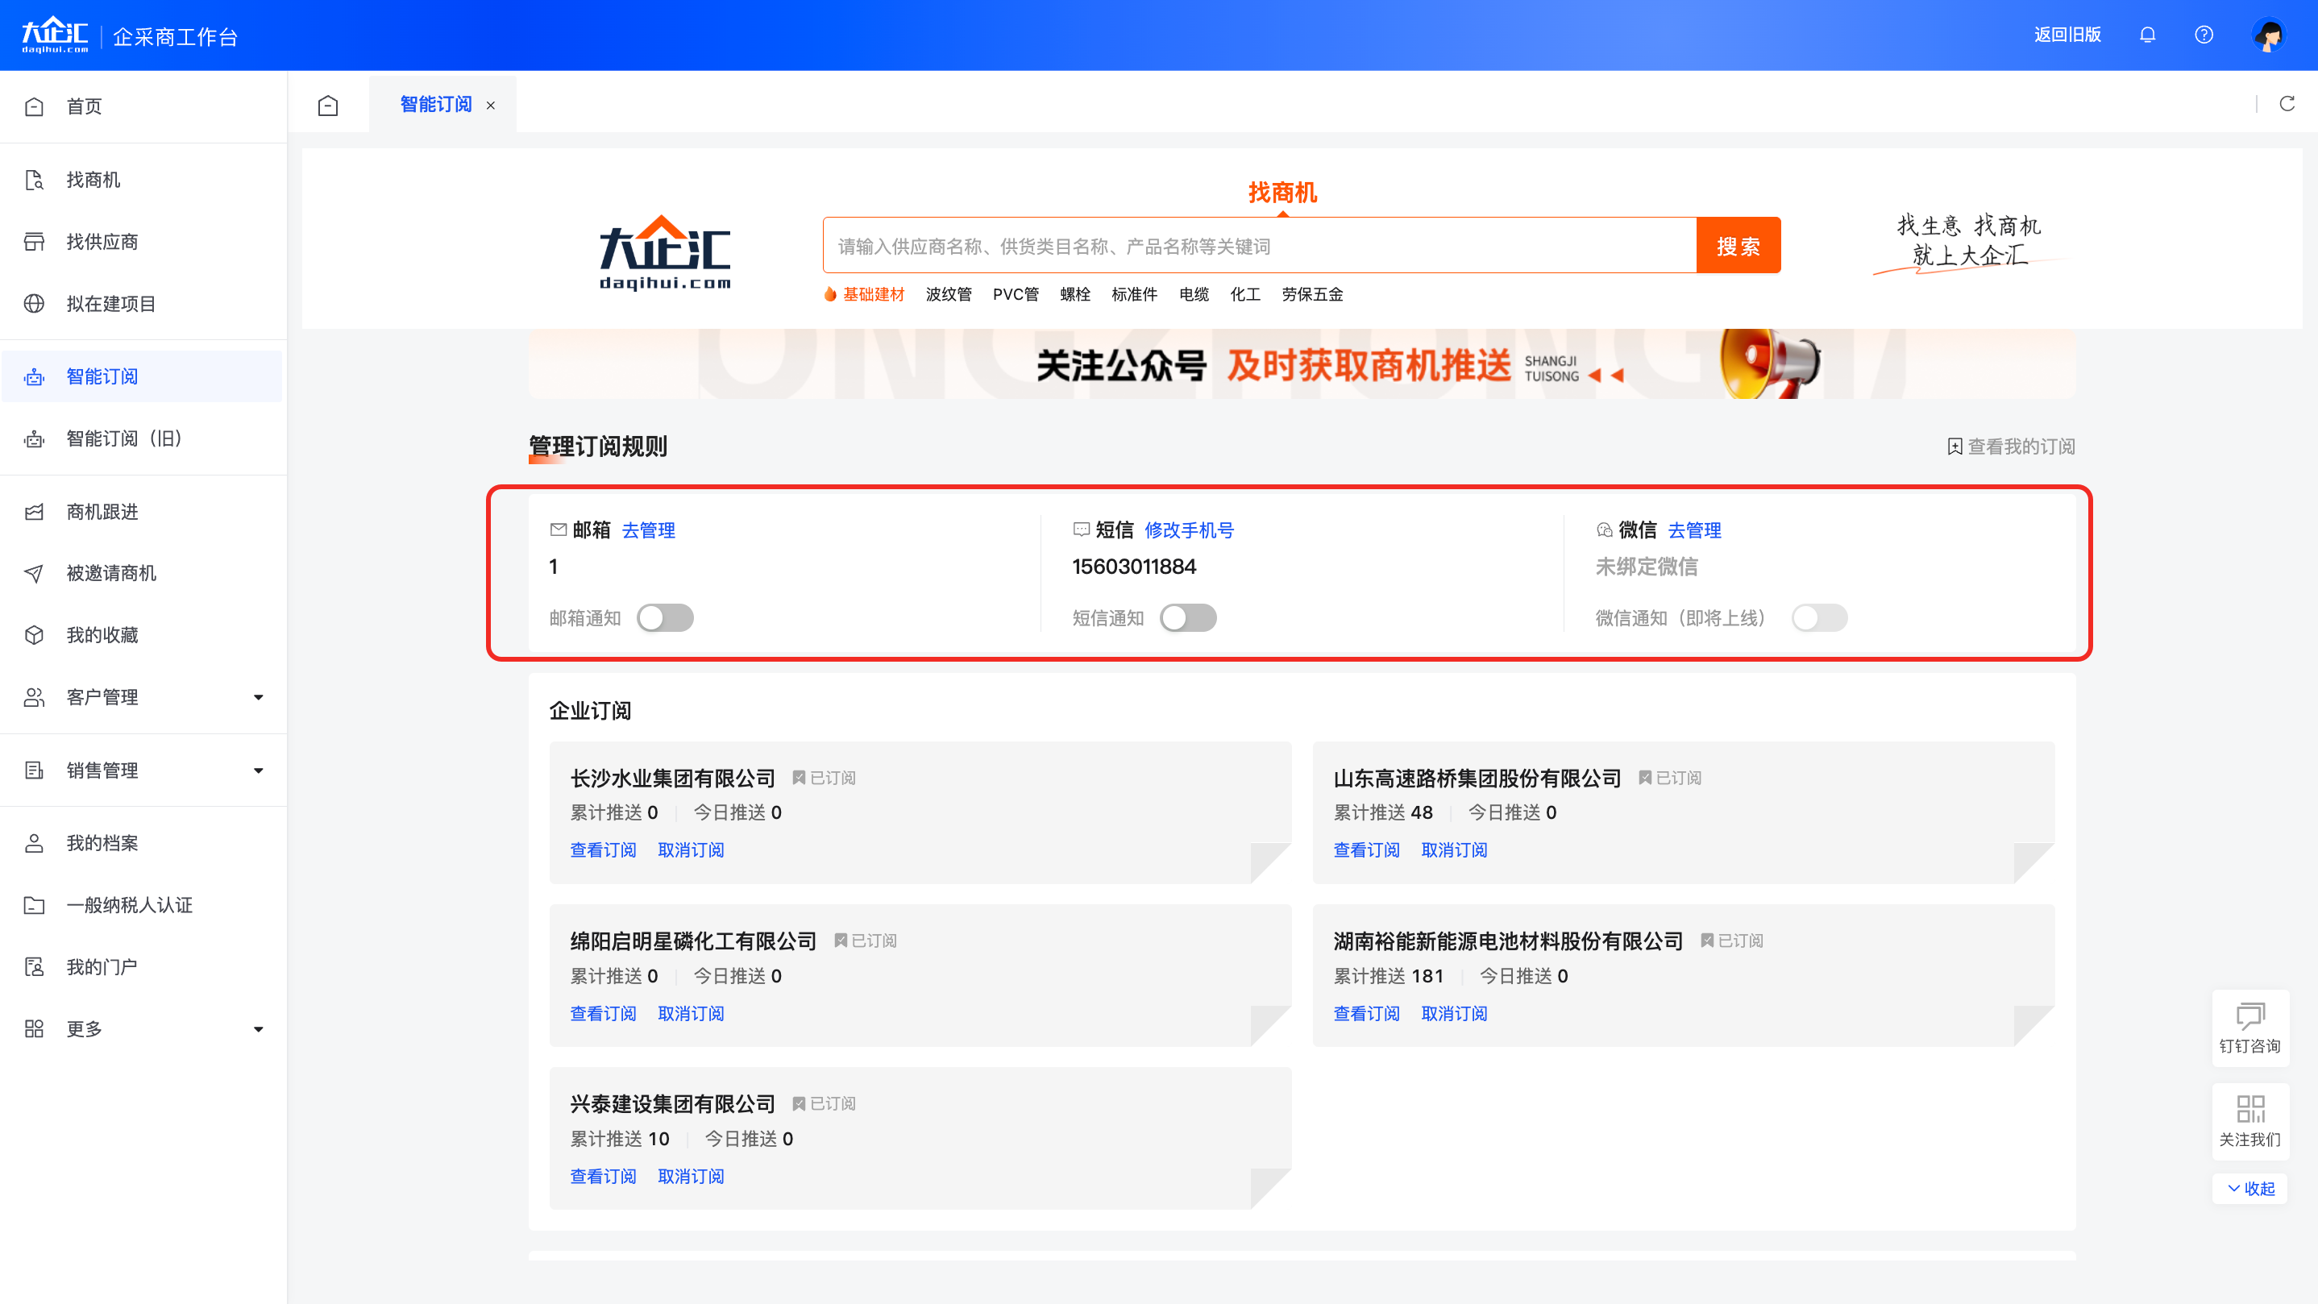Click 去管理 next to 微信
This screenshot has width=2318, height=1304.
point(1694,530)
